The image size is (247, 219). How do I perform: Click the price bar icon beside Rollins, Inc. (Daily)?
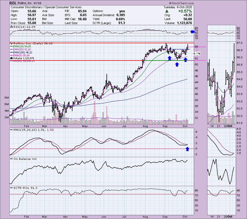pos(11,43)
